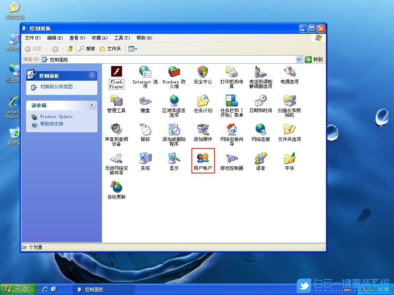The height and width of the screenshot is (295, 394).
Task: Collapse the 请参阅 sidebar section
Action: 92,105
